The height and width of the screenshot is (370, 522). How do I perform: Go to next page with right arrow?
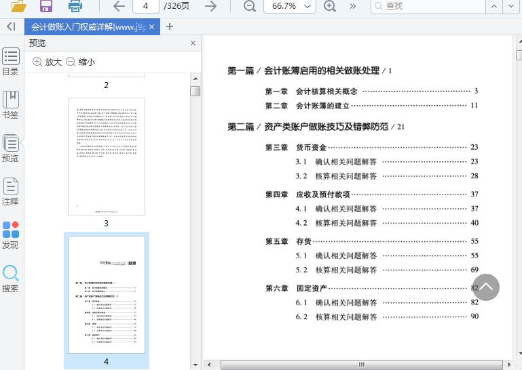[211, 6]
